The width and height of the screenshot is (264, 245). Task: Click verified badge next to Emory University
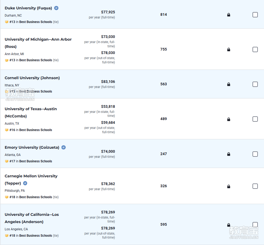(63, 147)
